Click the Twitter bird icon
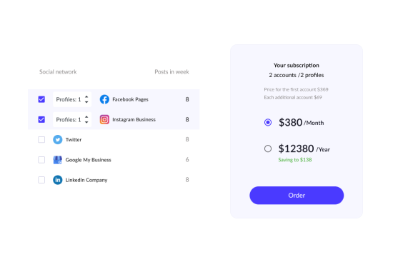The image size is (393, 262). coord(58,139)
